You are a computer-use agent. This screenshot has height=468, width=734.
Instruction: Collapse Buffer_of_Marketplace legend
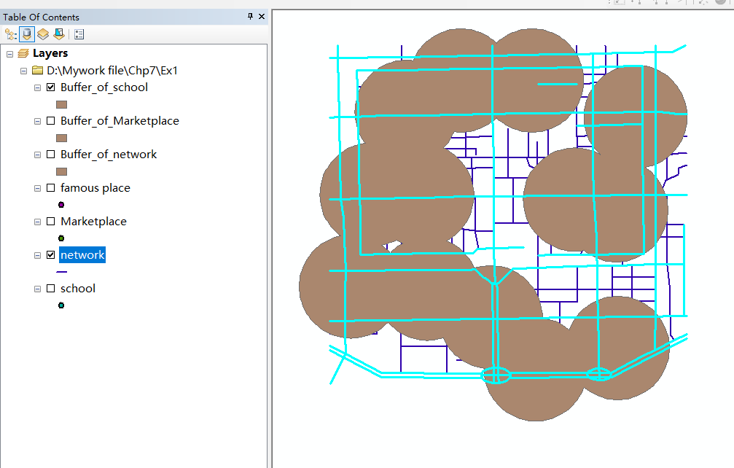37,121
